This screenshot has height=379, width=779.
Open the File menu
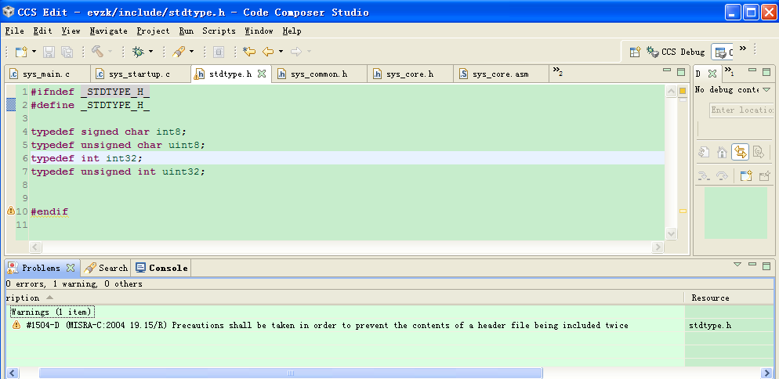click(x=14, y=31)
